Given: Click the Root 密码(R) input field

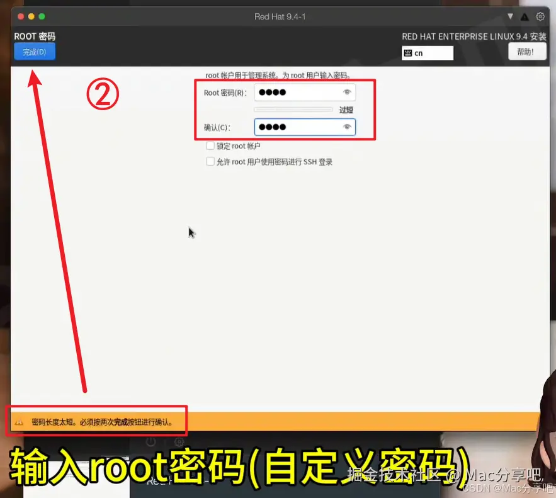Looking at the screenshot, I should coord(301,92).
